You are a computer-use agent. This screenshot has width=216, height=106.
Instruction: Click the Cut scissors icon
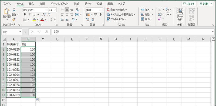tap(14, 10)
